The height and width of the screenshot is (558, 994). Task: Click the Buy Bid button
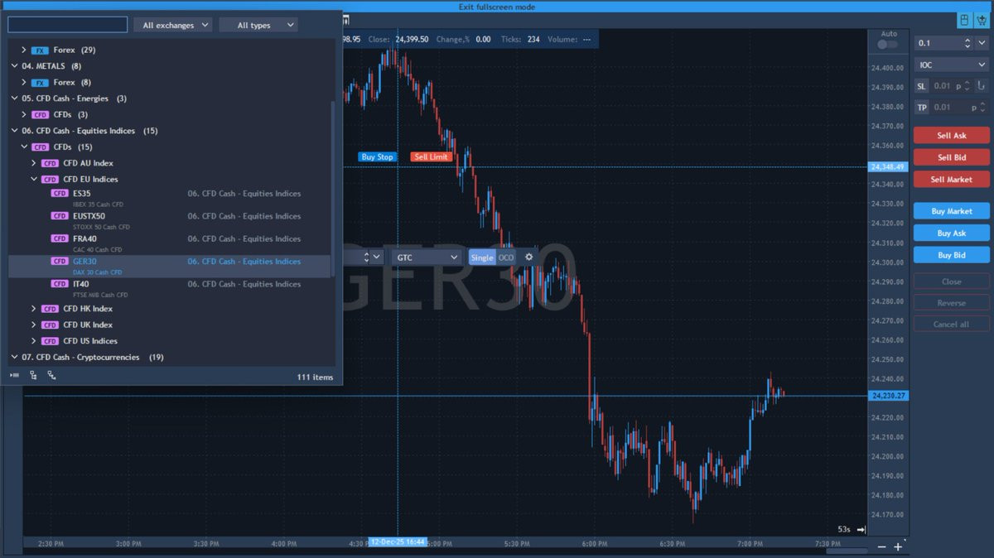(x=951, y=255)
